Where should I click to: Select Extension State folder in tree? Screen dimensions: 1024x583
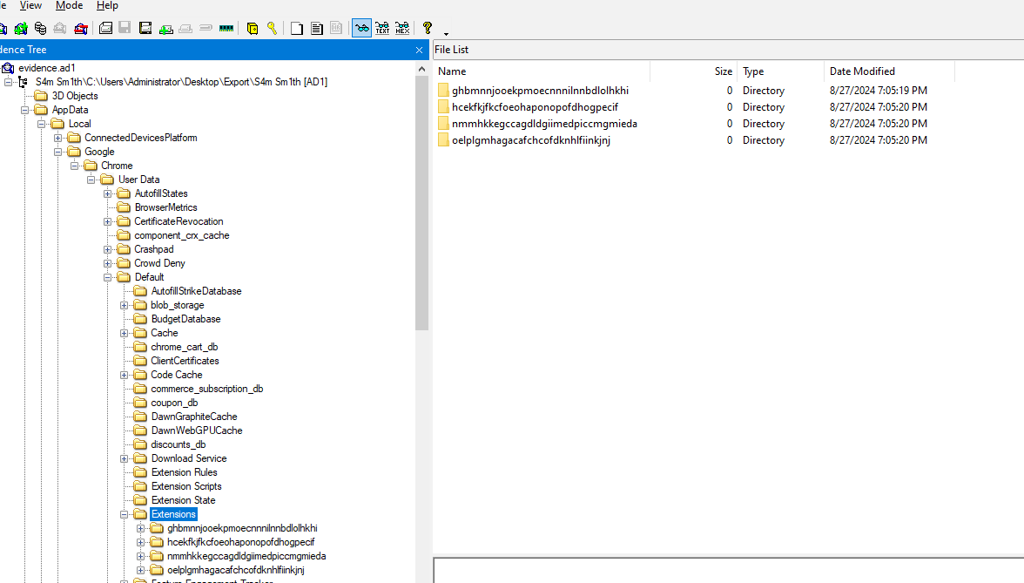pos(183,500)
